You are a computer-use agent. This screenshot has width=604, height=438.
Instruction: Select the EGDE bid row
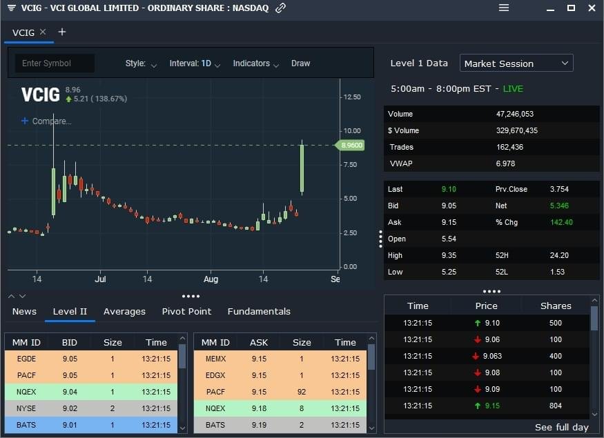coord(91,359)
